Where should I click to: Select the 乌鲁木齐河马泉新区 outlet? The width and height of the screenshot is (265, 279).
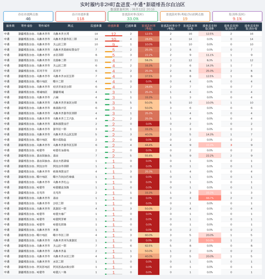65,240
